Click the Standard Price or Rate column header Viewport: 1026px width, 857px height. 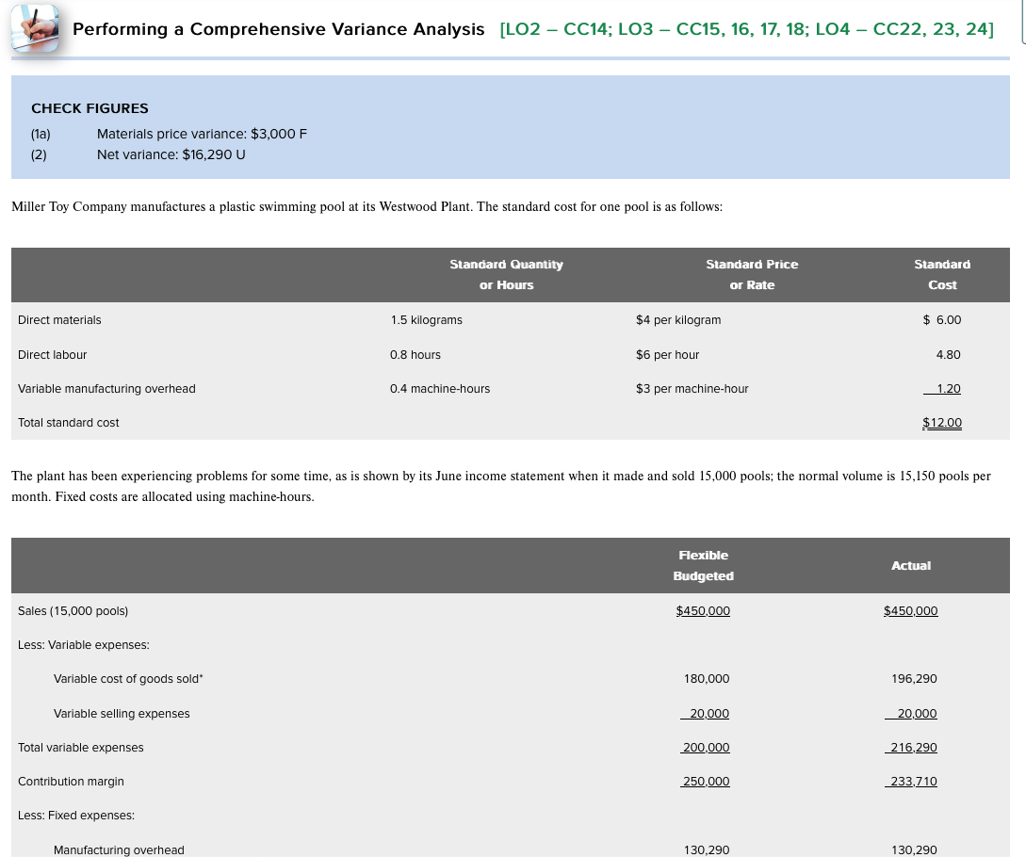pyautogui.click(x=752, y=274)
